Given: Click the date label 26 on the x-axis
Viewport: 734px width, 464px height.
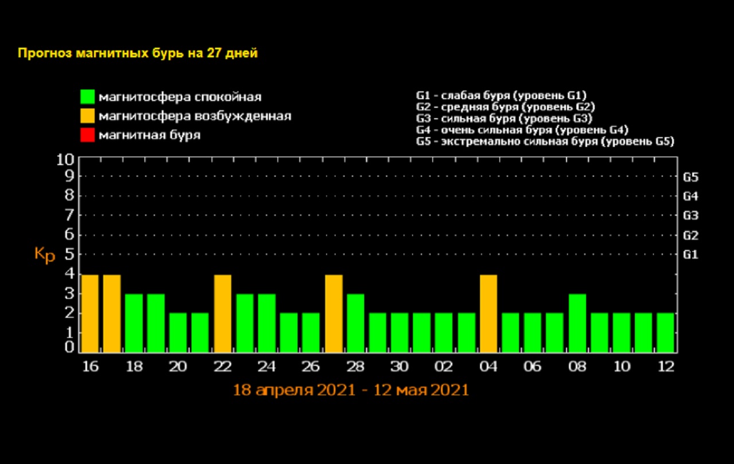Looking at the screenshot, I should [311, 366].
